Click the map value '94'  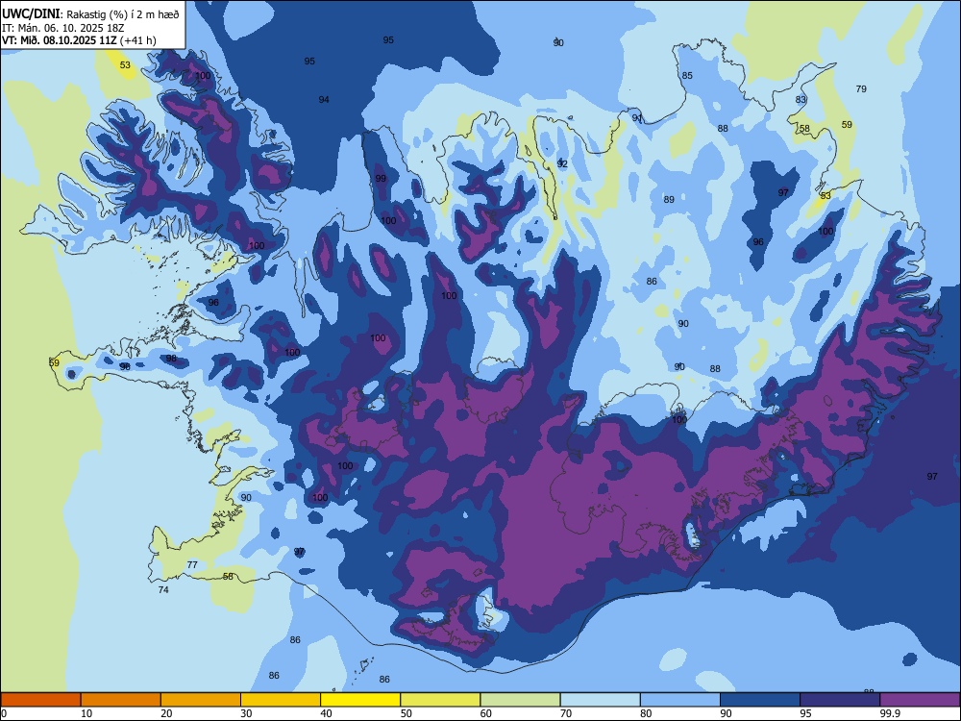(x=324, y=99)
